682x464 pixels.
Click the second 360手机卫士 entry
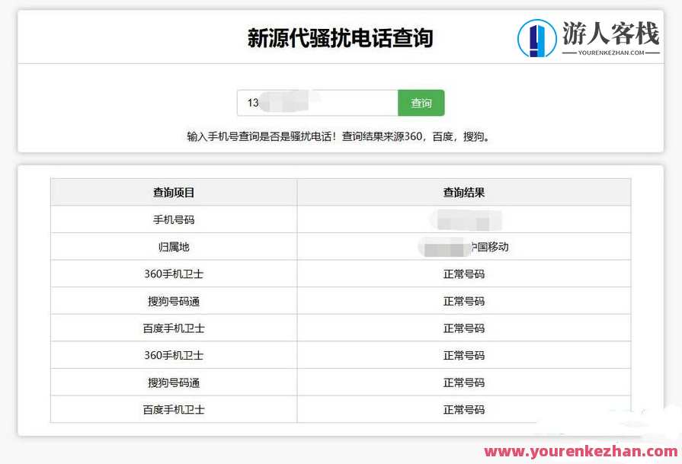173,355
